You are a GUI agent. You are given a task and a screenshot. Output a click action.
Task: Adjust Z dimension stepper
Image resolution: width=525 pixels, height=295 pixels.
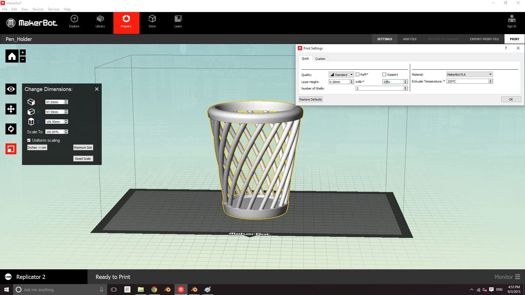[66, 122]
